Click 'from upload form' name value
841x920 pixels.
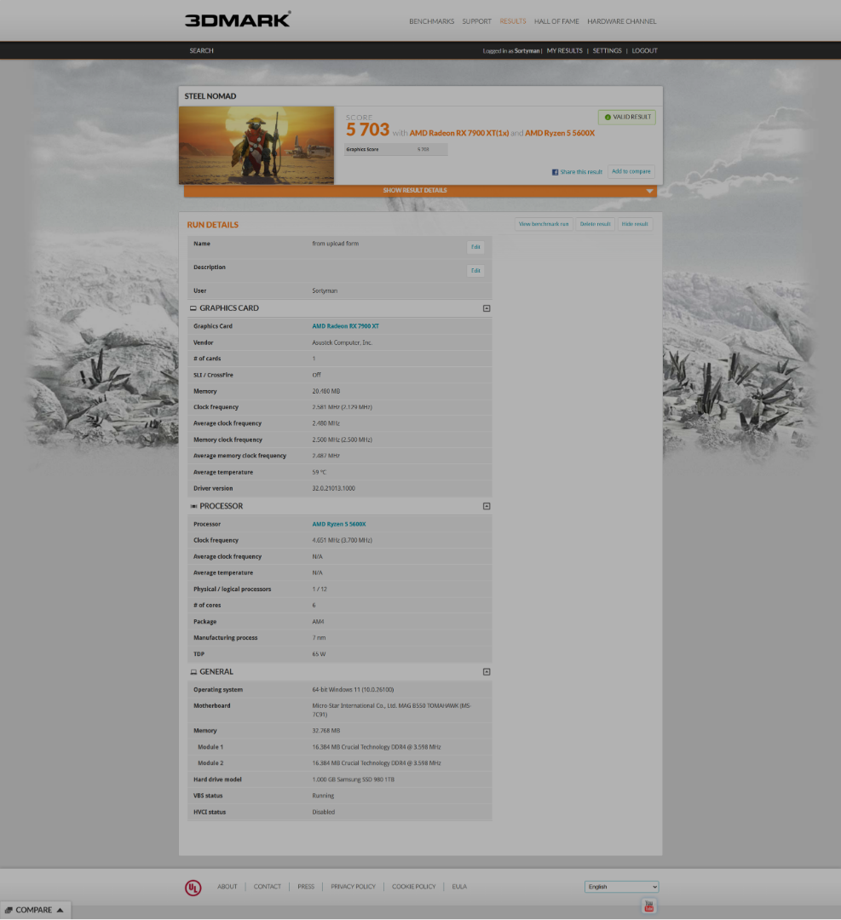pyautogui.click(x=335, y=244)
